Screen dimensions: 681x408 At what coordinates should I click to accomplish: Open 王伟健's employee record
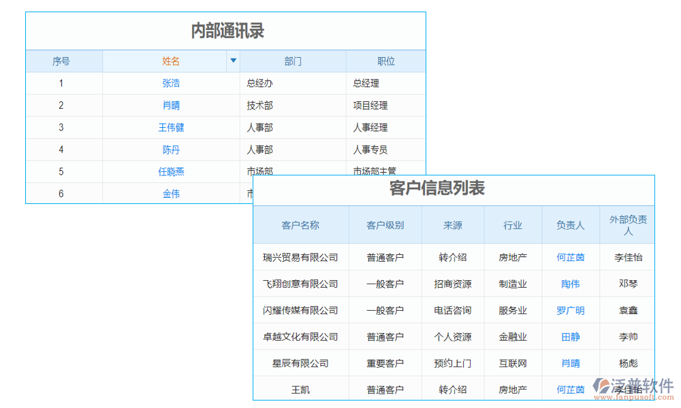(171, 127)
